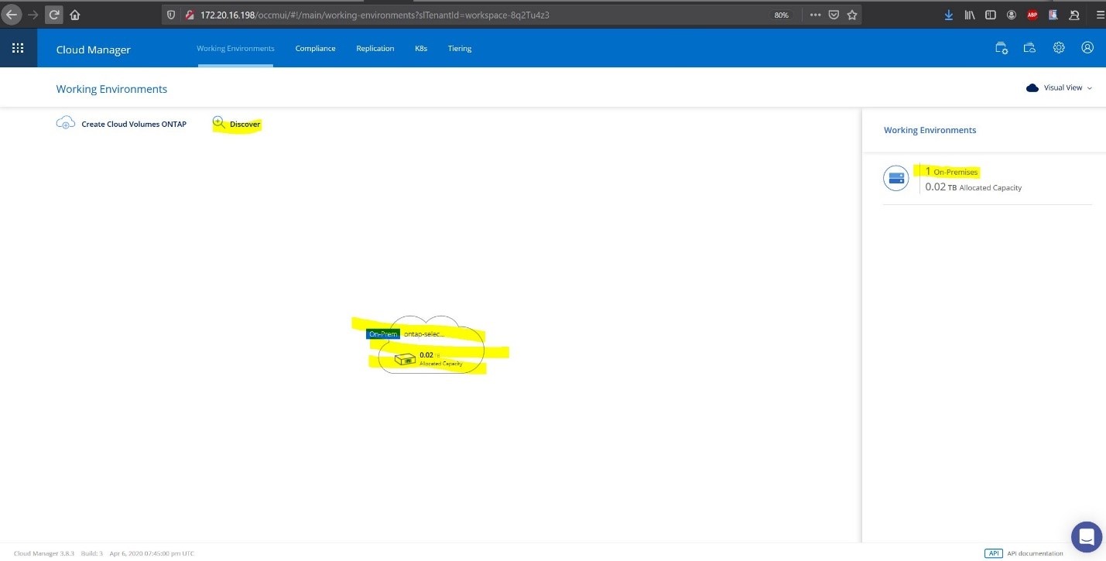The width and height of the screenshot is (1106, 561).
Task: Open the Tiering tab
Action: point(460,49)
